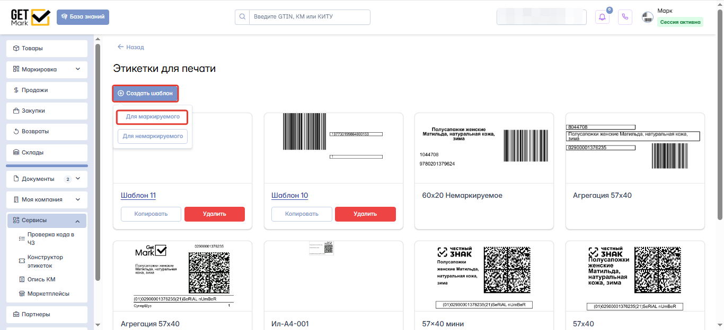Delete Шаблон 11
724x330 pixels.
(215, 214)
